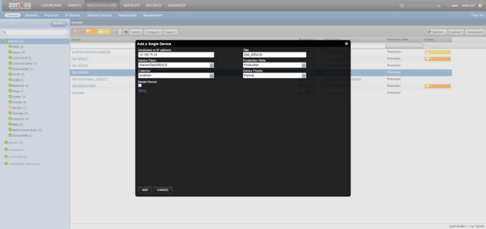The width and height of the screenshot is (486, 229).
Task: Click the More... link in dialog
Action: [x=143, y=90]
